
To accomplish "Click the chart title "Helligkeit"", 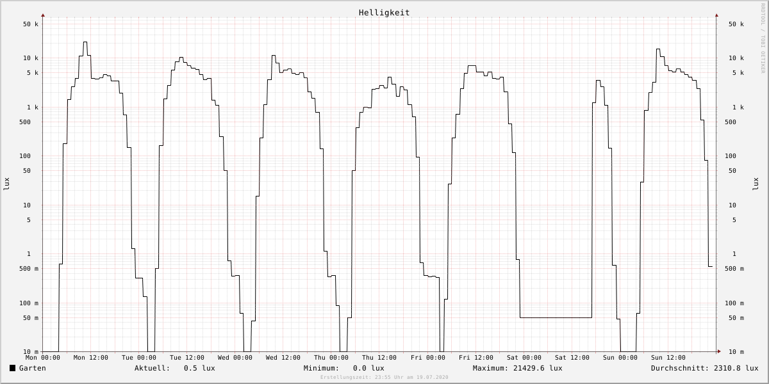I will click(384, 13).
